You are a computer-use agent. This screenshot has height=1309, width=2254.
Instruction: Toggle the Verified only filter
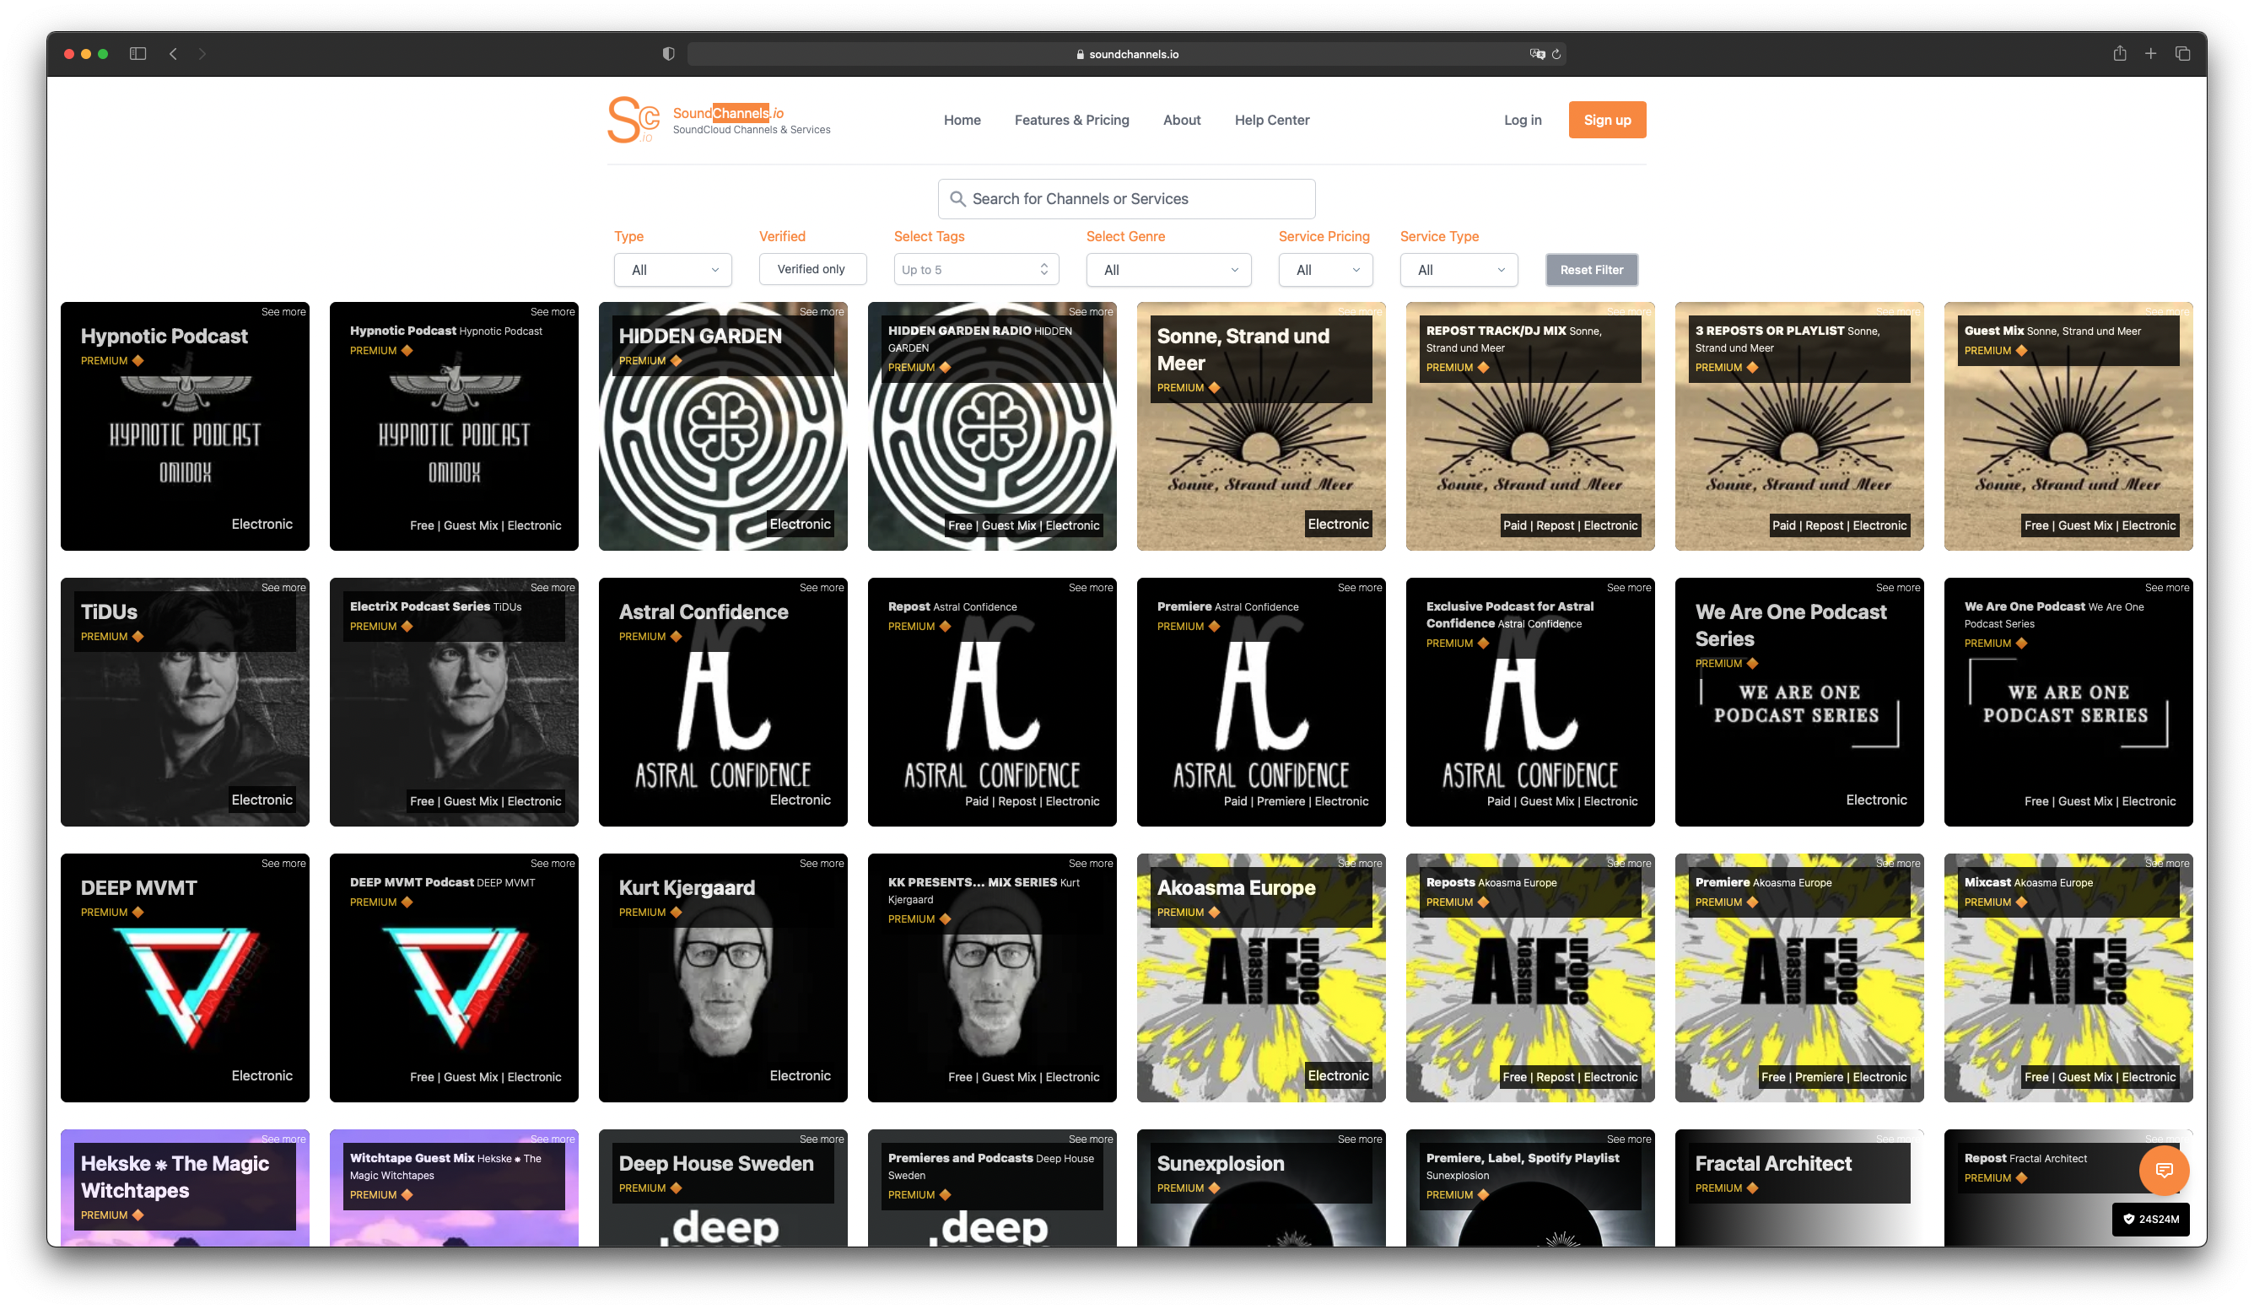(x=812, y=269)
